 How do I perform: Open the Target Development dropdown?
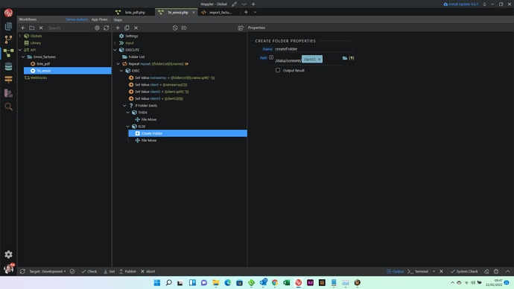(48, 271)
